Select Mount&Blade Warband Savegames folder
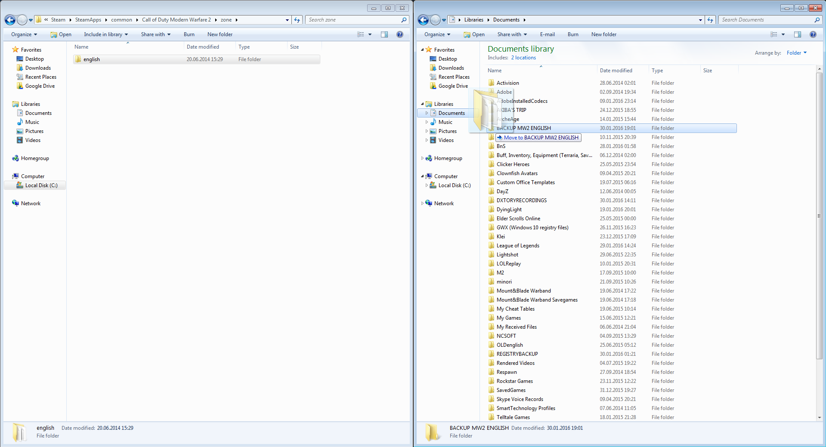The height and width of the screenshot is (447, 826). 537,300
